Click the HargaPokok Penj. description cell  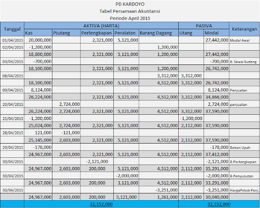tap(245, 190)
